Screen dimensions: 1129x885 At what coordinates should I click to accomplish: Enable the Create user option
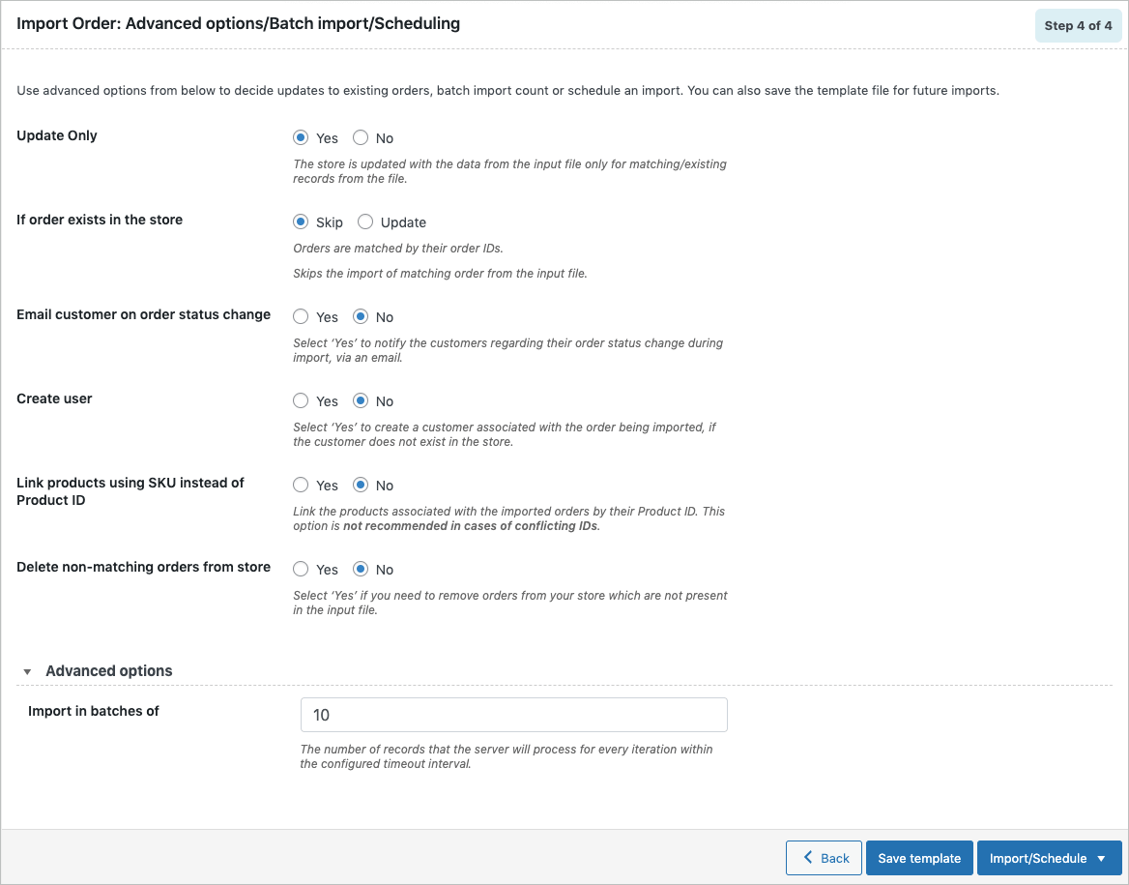301,400
